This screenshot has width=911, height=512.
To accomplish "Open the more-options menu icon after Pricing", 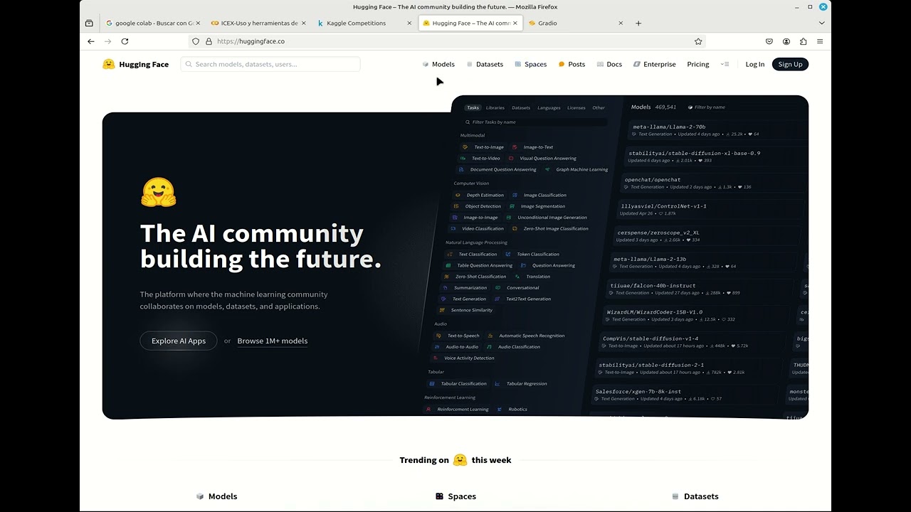I will pyautogui.click(x=725, y=64).
